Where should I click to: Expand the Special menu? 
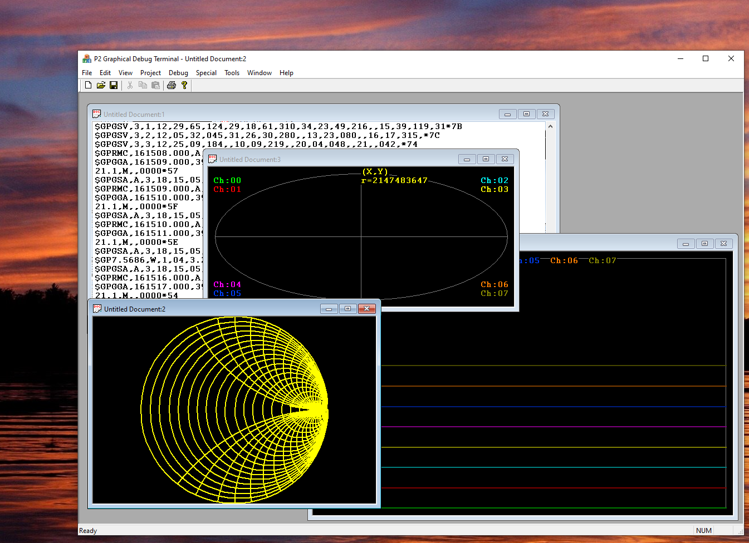click(206, 73)
